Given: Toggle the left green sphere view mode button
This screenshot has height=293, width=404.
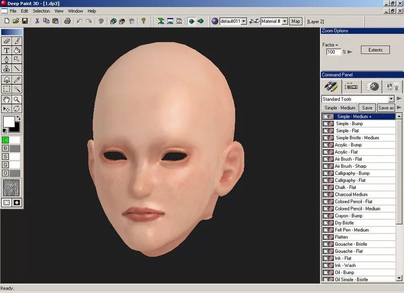Looking at the screenshot, I should tap(192, 21).
